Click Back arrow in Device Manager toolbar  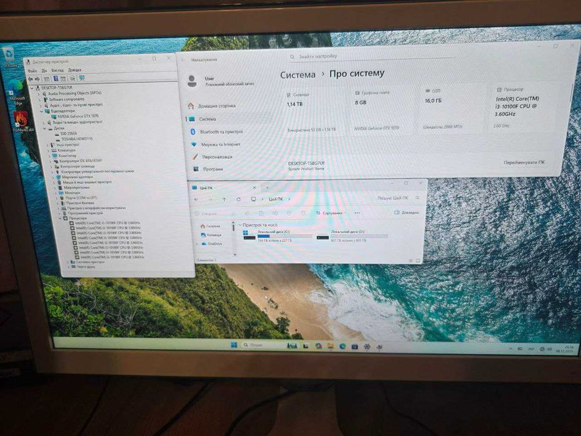pyautogui.click(x=31, y=78)
